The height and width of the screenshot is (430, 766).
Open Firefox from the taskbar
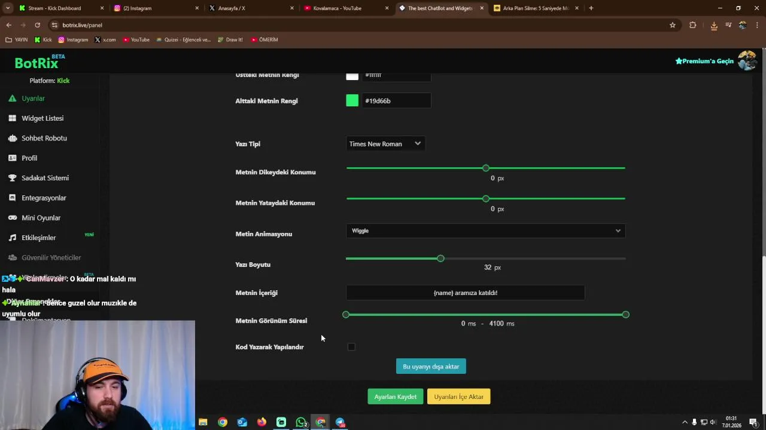[x=262, y=422]
